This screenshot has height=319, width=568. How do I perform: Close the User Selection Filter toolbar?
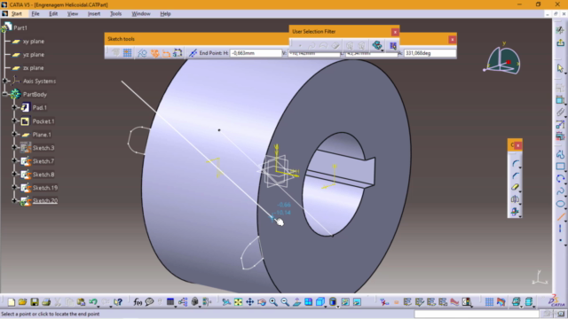tap(395, 32)
